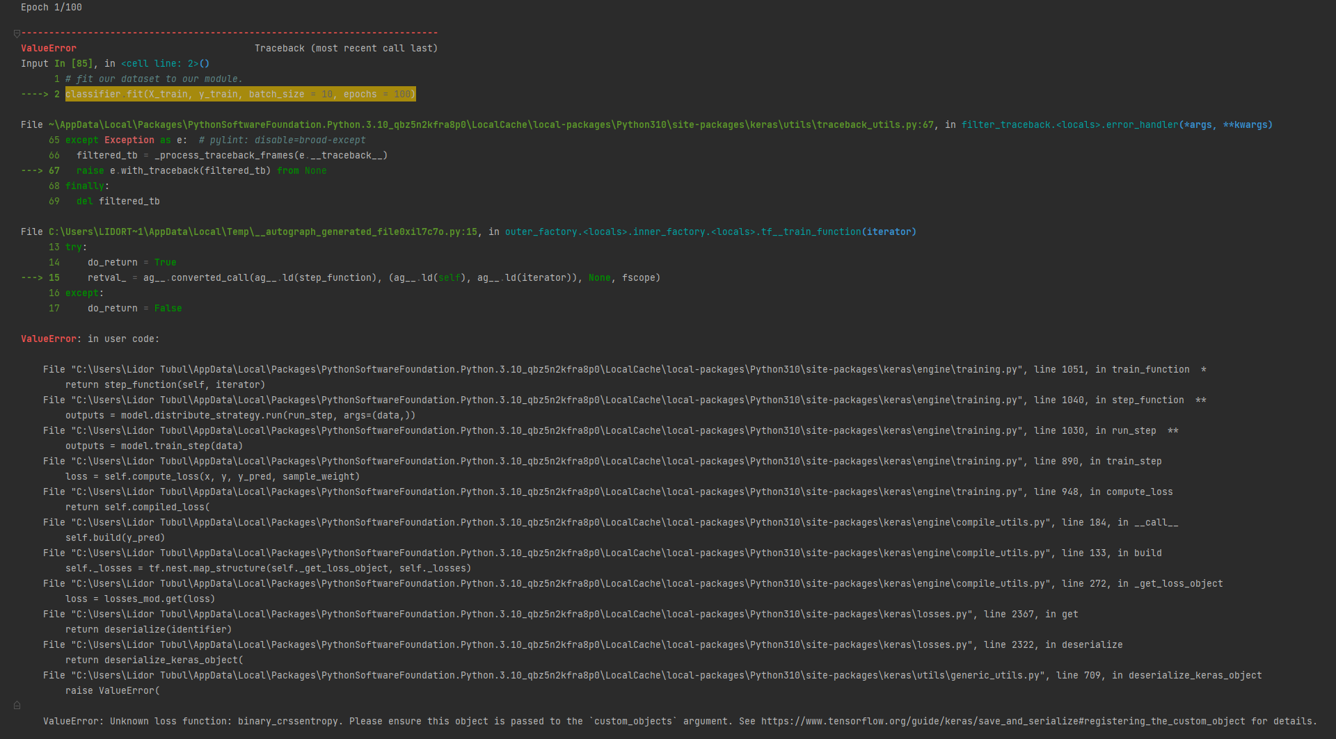Click the '<cell line: 2>()' reference
Image resolution: width=1336 pixels, height=739 pixels.
coord(166,63)
